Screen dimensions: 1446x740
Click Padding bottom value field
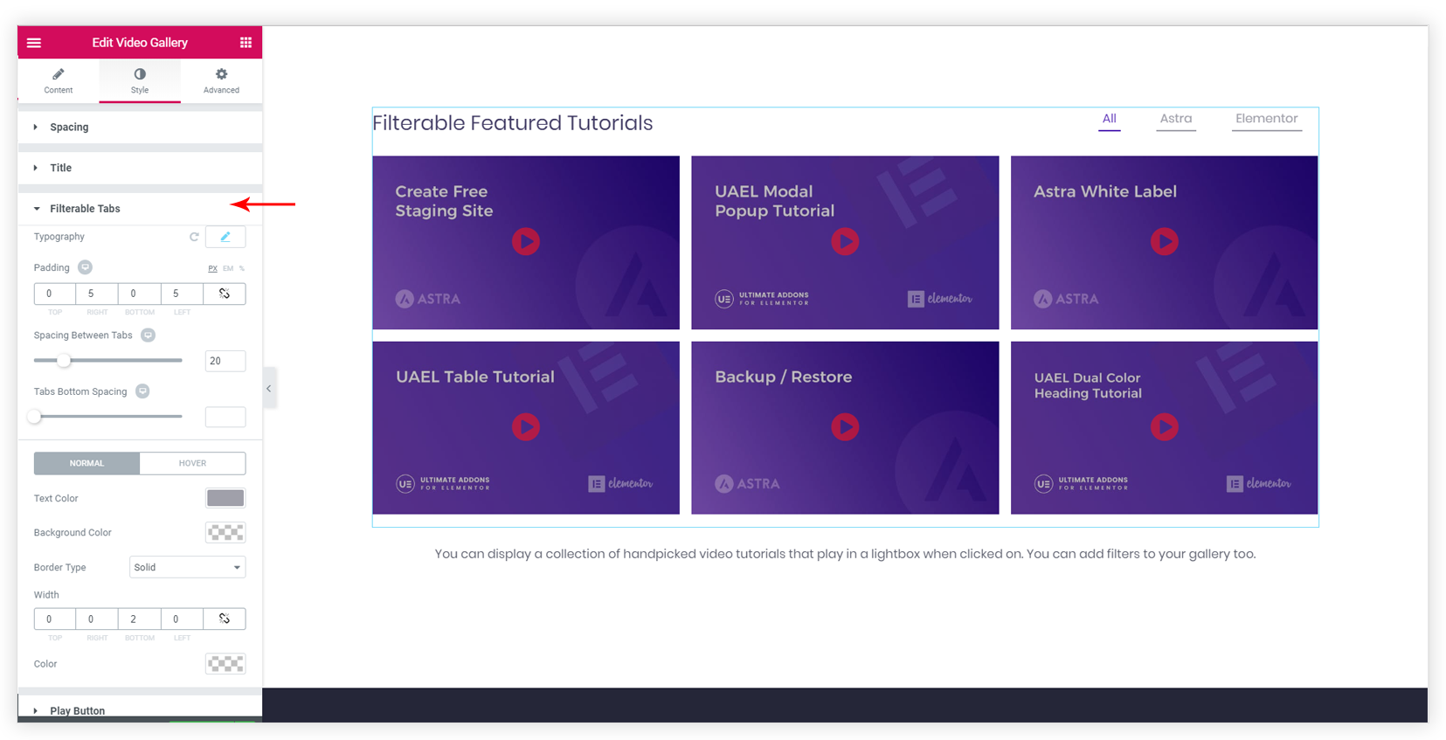(139, 294)
